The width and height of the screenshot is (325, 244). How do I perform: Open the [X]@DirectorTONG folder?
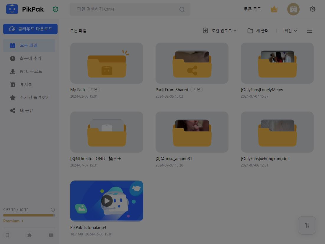tap(107, 132)
